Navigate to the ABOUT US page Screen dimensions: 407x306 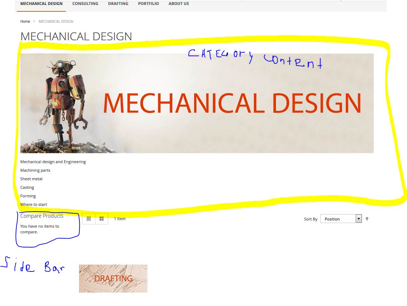[179, 4]
